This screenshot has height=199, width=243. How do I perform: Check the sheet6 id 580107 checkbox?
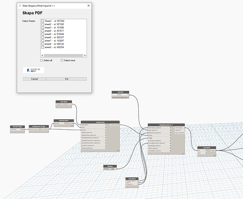pyautogui.click(x=43, y=37)
